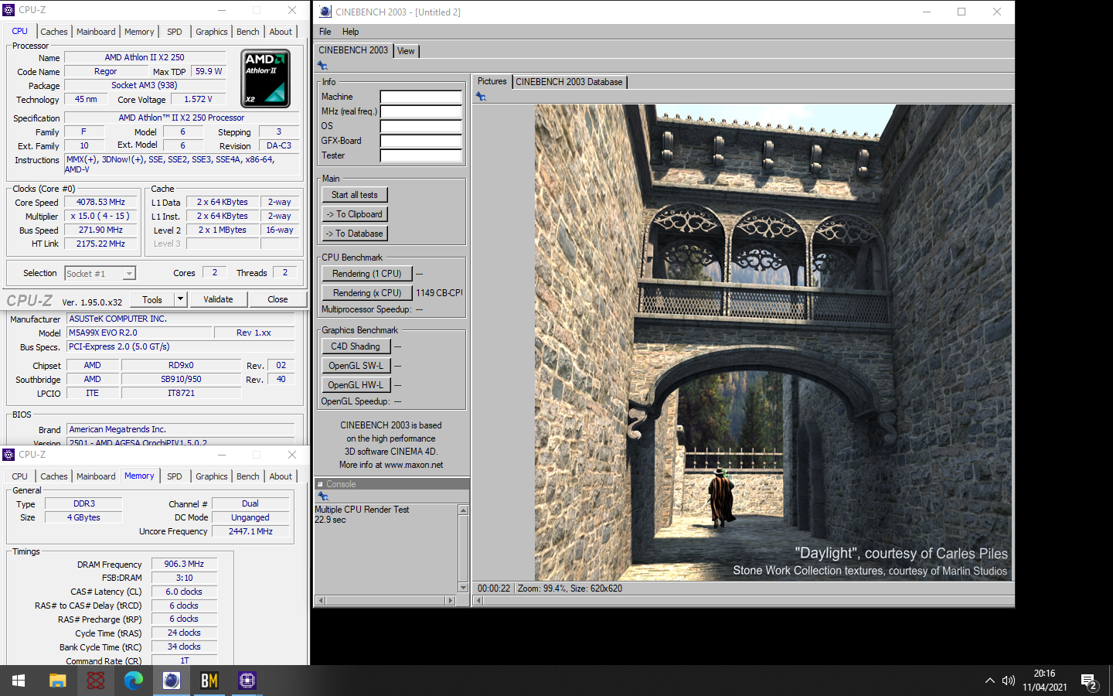Run the OpenGL SW-L benchmark
This screenshot has width=1113, height=696.
(356, 366)
